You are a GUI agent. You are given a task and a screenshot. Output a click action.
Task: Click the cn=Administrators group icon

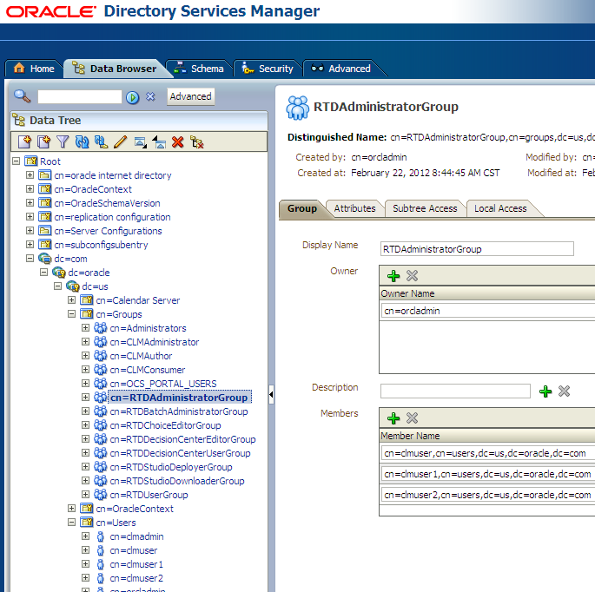100,327
